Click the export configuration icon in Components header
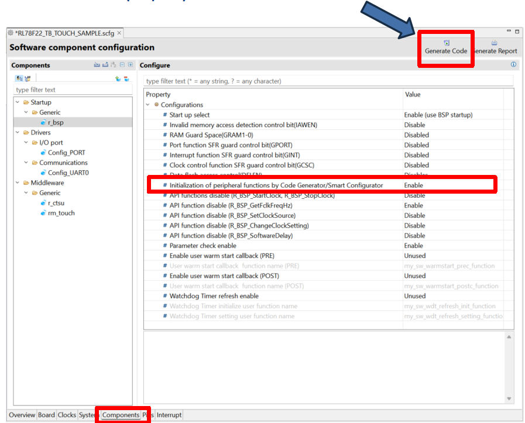525x423 pixels. (105, 64)
